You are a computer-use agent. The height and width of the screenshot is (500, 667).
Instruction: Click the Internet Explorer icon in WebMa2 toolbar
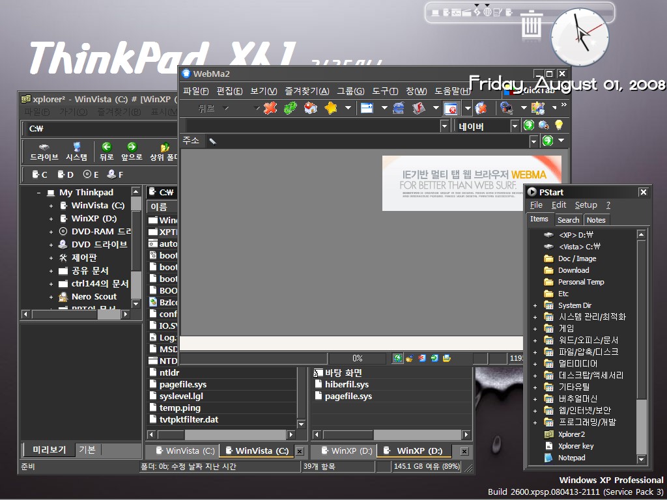coord(399,108)
